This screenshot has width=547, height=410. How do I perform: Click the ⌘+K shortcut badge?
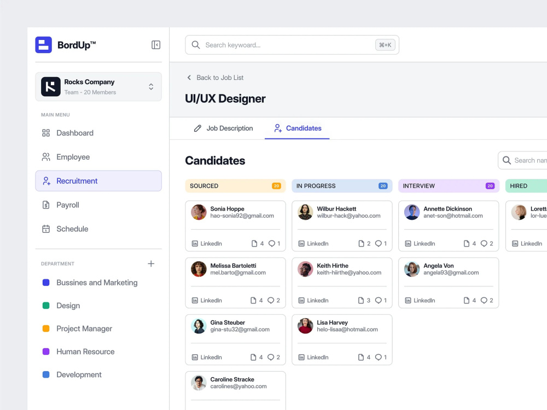point(385,45)
